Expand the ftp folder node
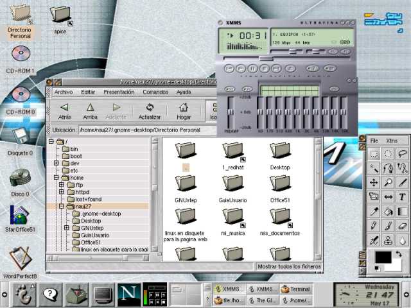The width and height of the screenshot is (411, 308). click(x=62, y=185)
